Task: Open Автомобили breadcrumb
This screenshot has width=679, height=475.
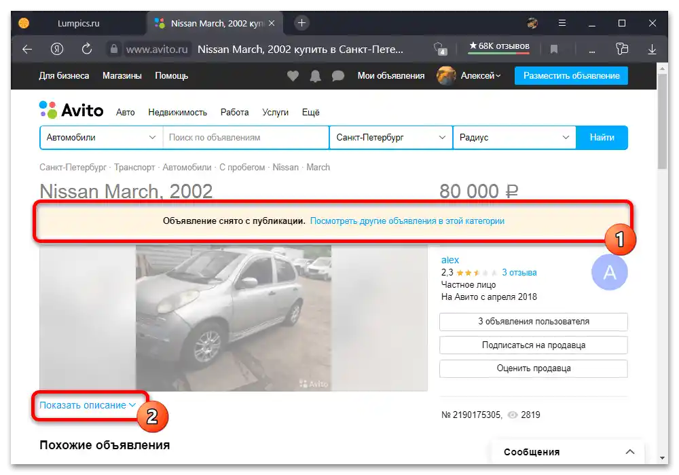Action: tap(187, 168)
